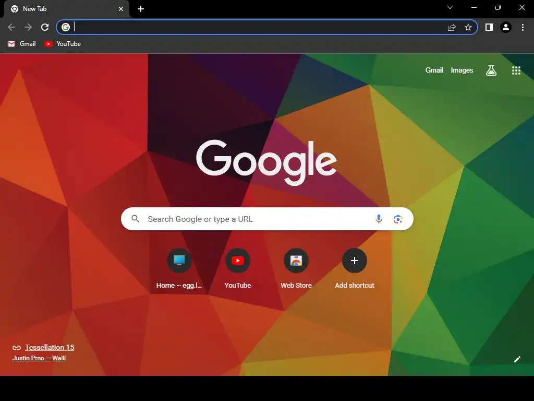Expand the tab search chevron
This screenshot has width=534, height=401.
[x=450, y=7]
